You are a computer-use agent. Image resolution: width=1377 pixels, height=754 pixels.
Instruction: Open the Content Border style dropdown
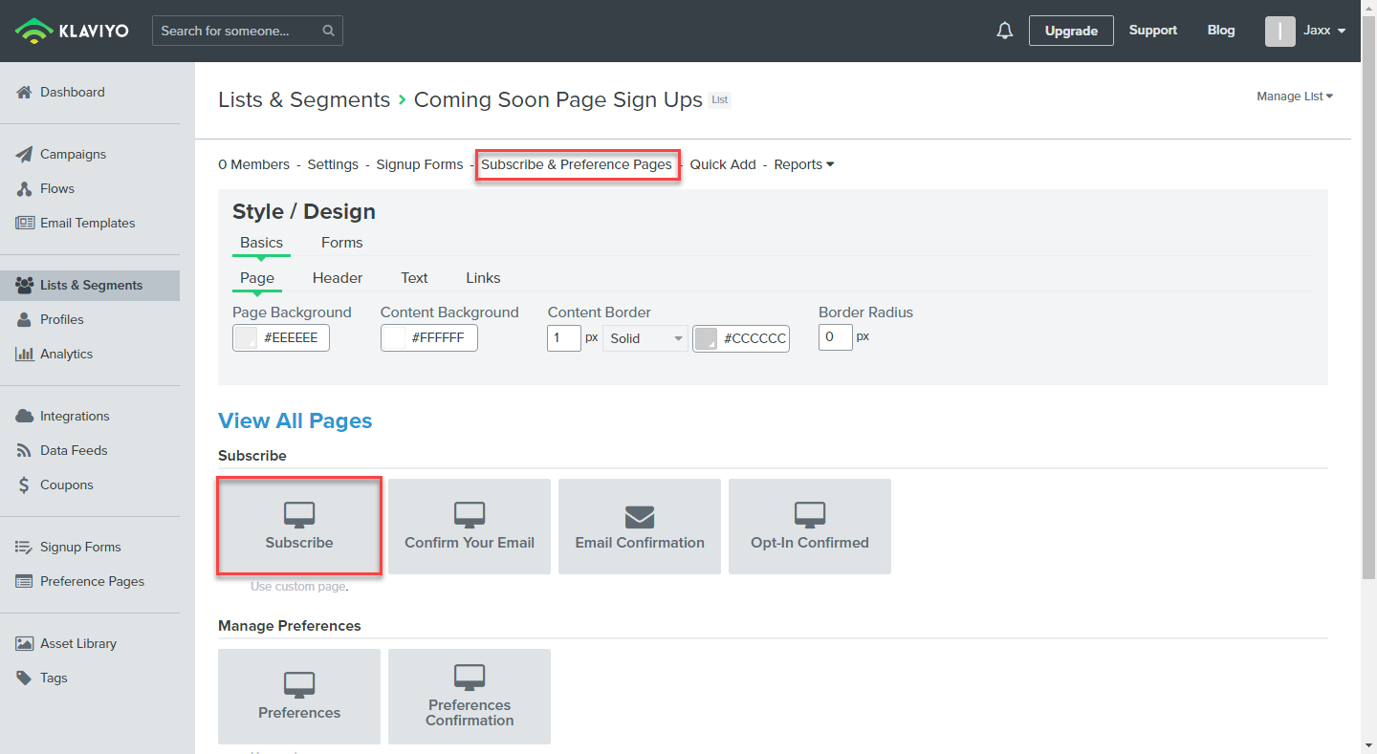(x=645, y=338)
